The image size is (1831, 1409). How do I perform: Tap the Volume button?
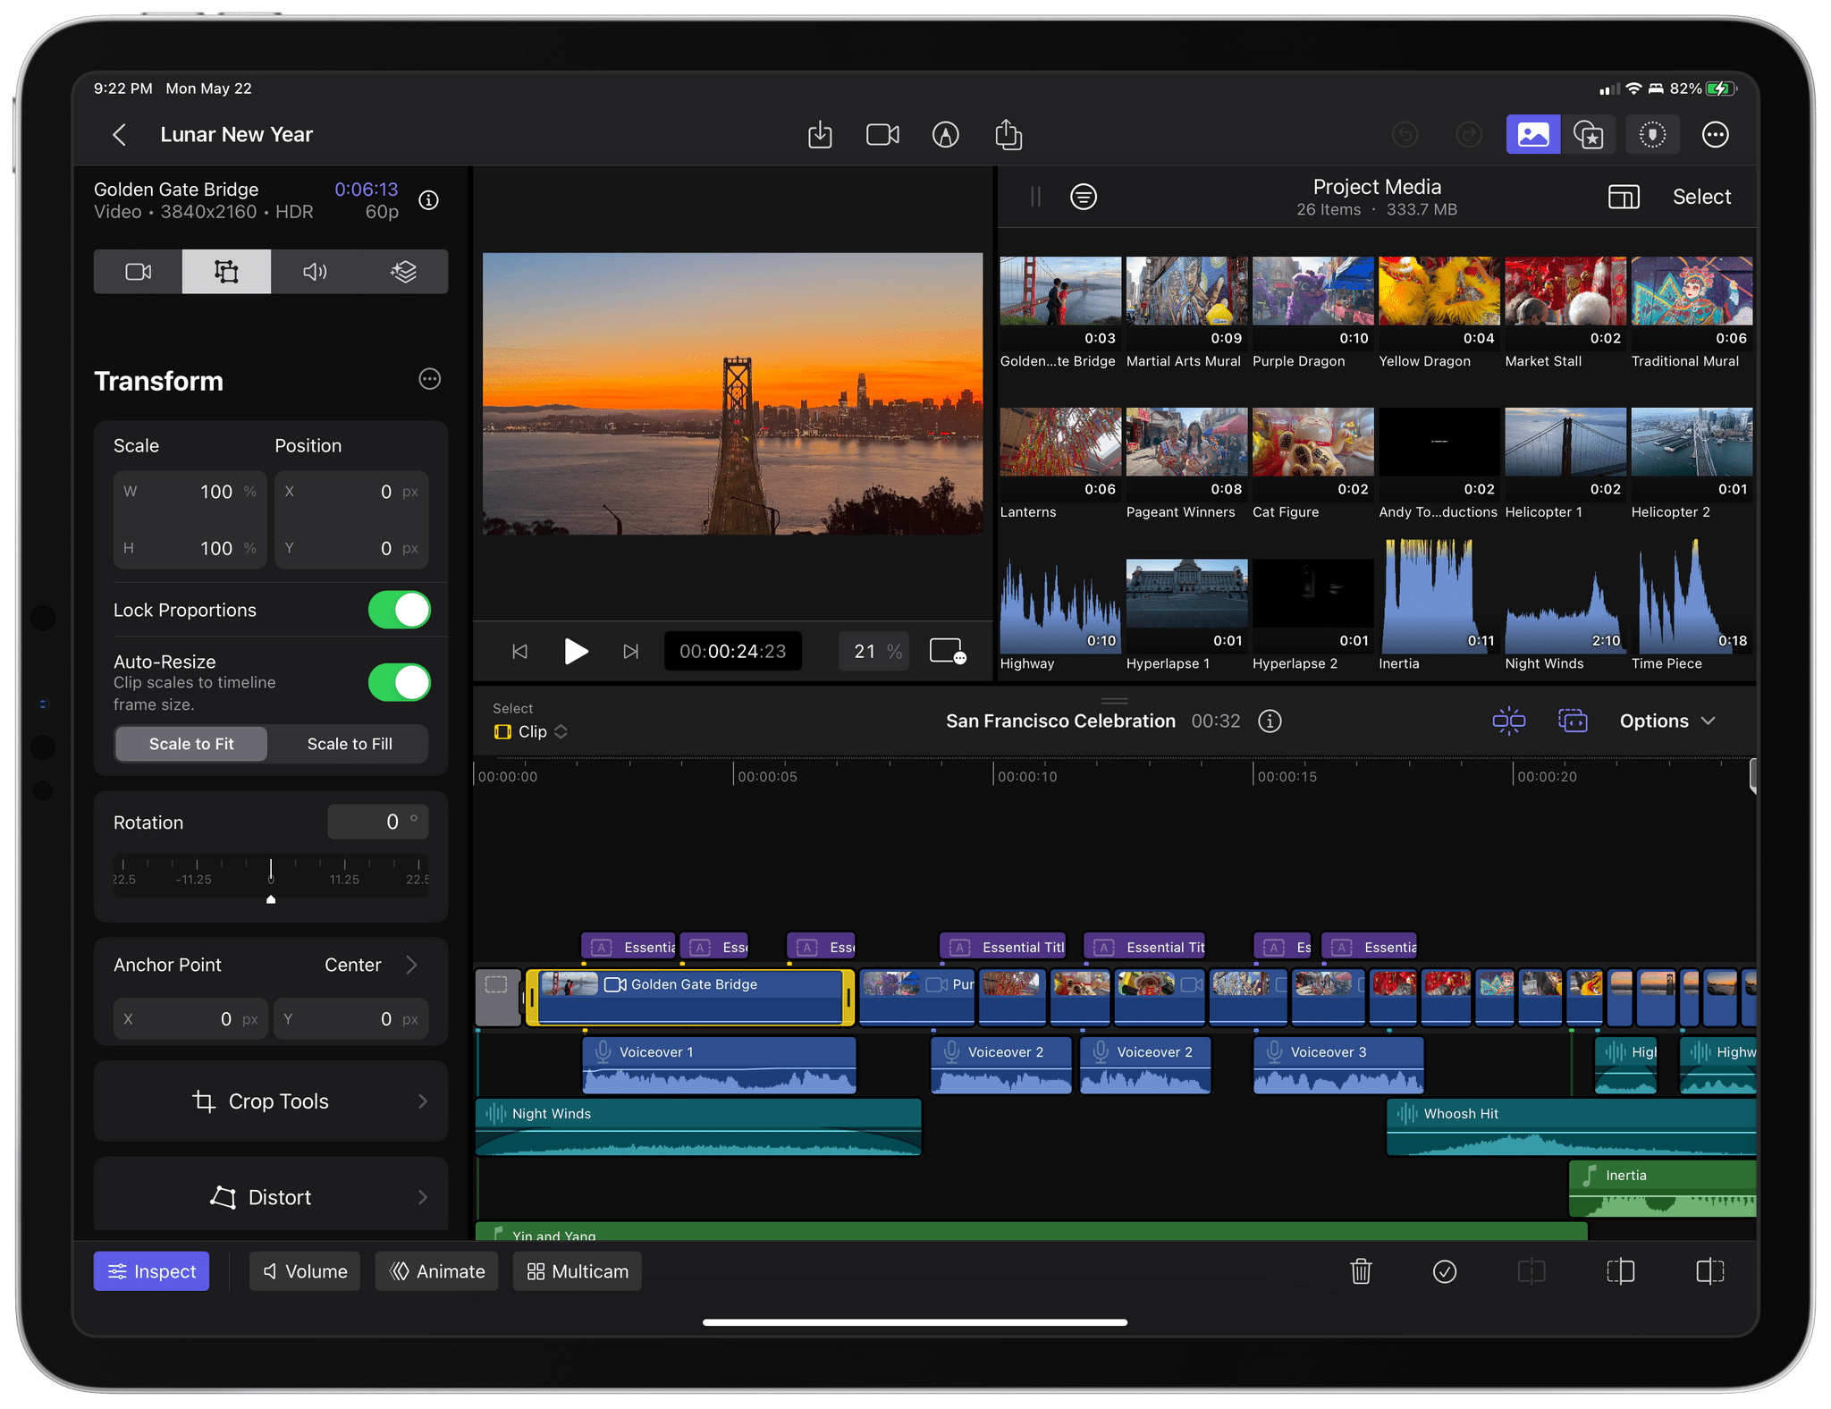(304, 1271)
